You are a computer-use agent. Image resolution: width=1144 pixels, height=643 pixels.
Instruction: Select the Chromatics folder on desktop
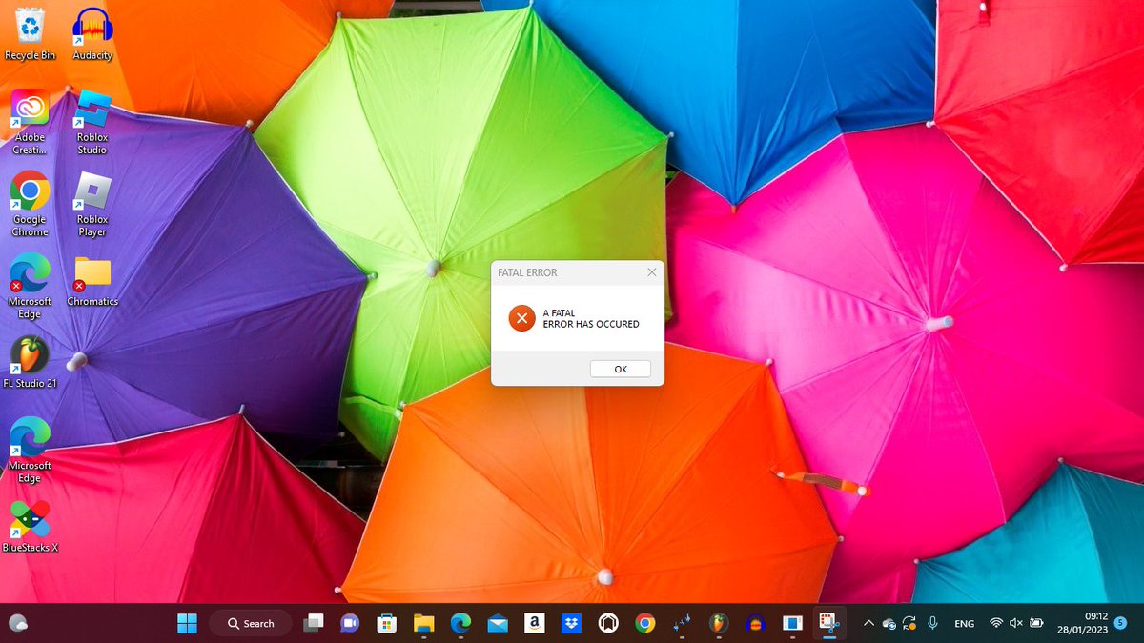click(92, 281)
